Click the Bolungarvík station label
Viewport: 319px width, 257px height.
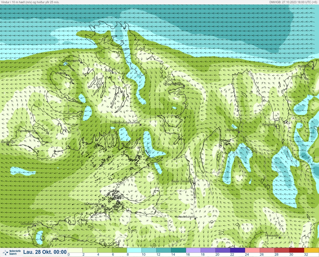[73, 61]
